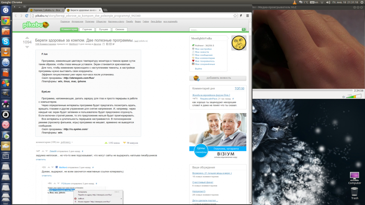365x205 pixels.
Task: Upvote MsWord's comment
Action: tap(49, 167)
